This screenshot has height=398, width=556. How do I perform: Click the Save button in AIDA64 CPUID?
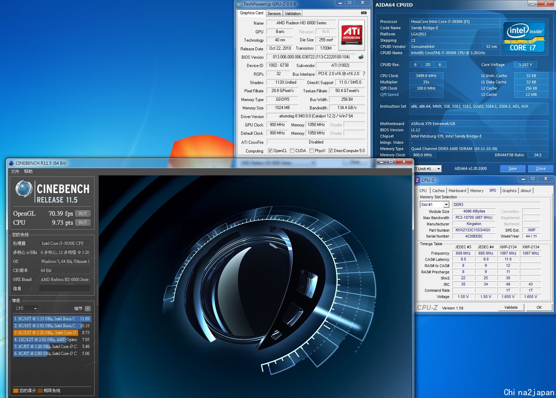[x=513, y=168]
